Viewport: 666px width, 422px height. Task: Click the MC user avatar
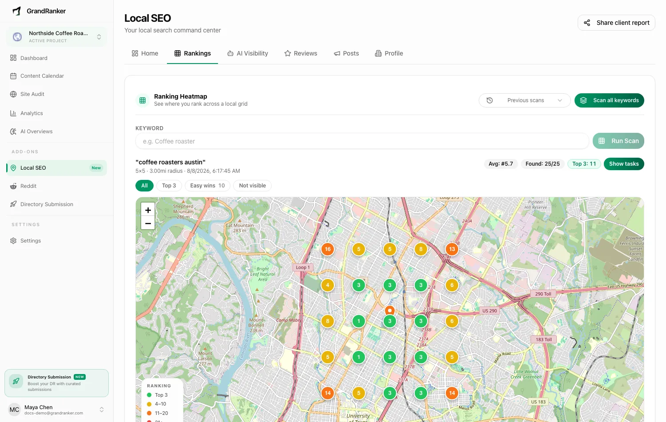(15, 410)
